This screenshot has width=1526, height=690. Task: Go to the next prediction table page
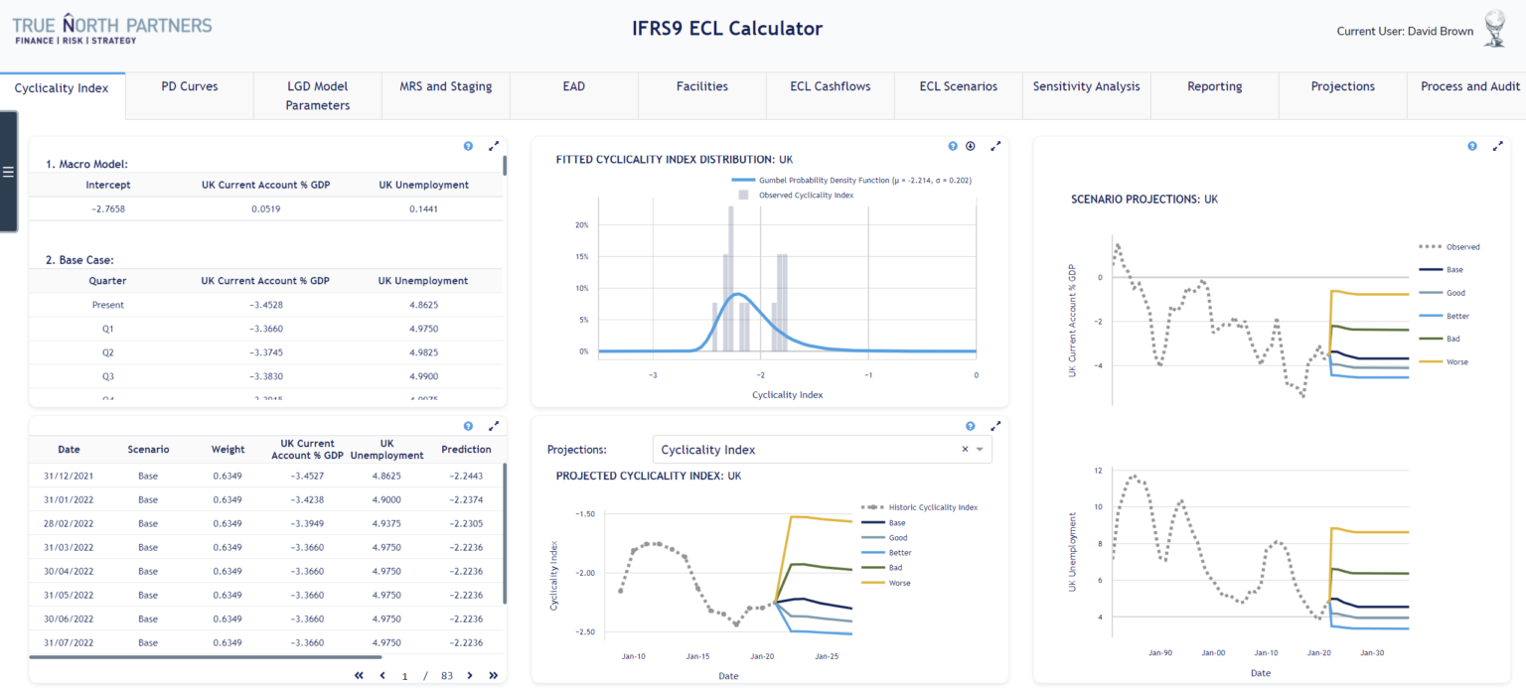click(x=470, y=675)
